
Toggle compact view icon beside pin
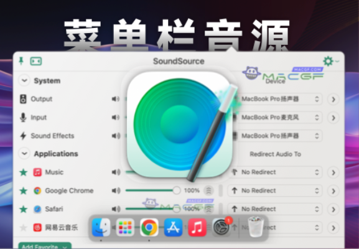tap(36, 61)
